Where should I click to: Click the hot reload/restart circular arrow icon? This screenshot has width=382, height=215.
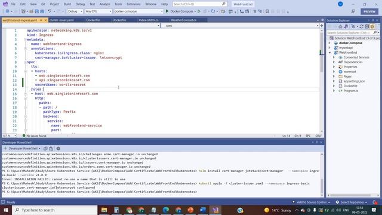click(213, 11)
